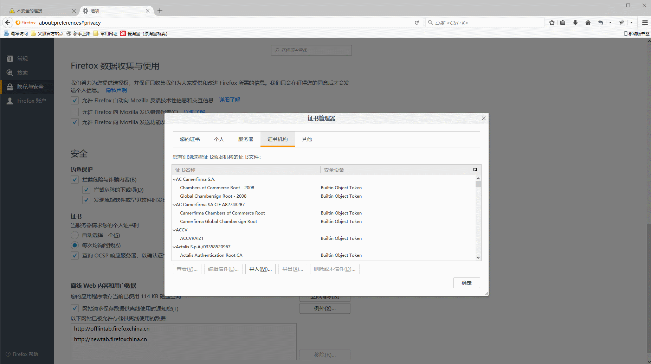Select the Actalis Authentication Root CA row
Image resolution: width=651 pixels, height=364 pixels.
click(323, 255)
